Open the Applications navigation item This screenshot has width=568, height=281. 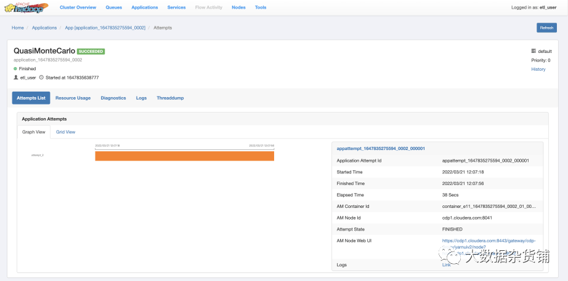click(x=145, y=7)
